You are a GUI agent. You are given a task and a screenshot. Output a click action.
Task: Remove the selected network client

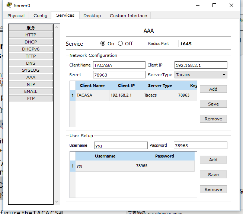(213, 119)
